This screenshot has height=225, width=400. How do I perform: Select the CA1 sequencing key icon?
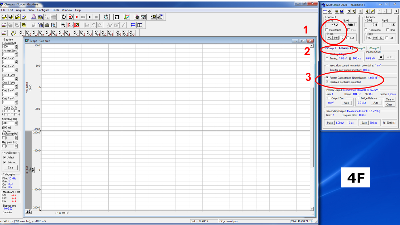tap(119, 33)
